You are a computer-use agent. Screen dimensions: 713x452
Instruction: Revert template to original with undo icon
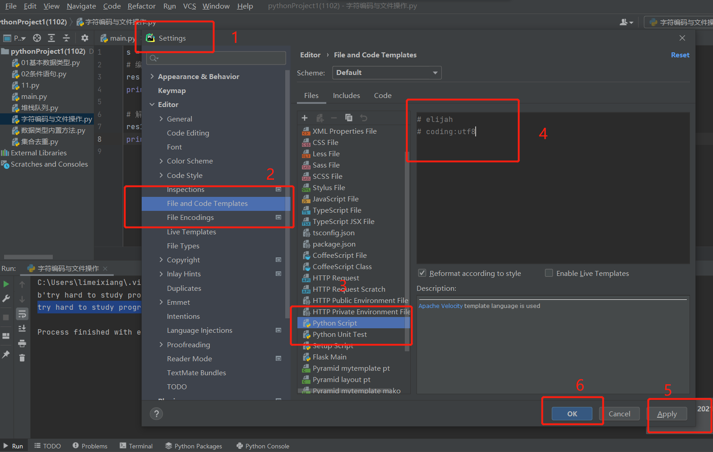[363, 118]
